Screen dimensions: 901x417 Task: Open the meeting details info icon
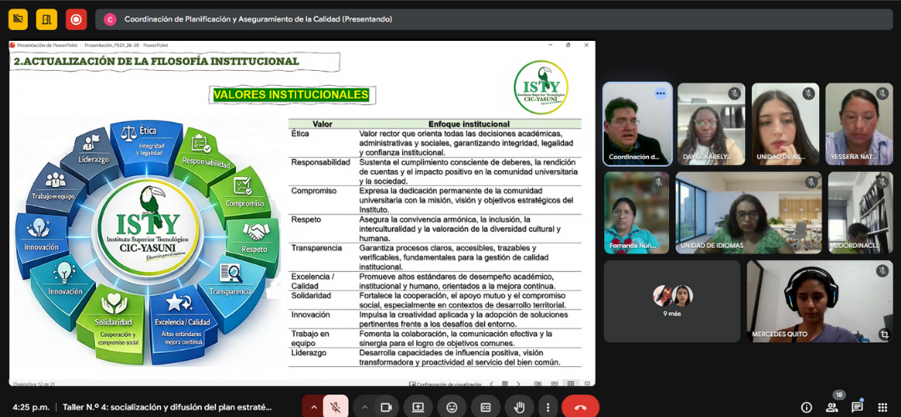pos(806,407)
